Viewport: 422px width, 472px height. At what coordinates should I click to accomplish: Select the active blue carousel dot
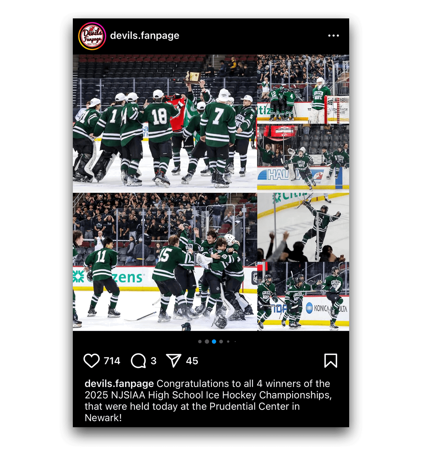[214, 342]
